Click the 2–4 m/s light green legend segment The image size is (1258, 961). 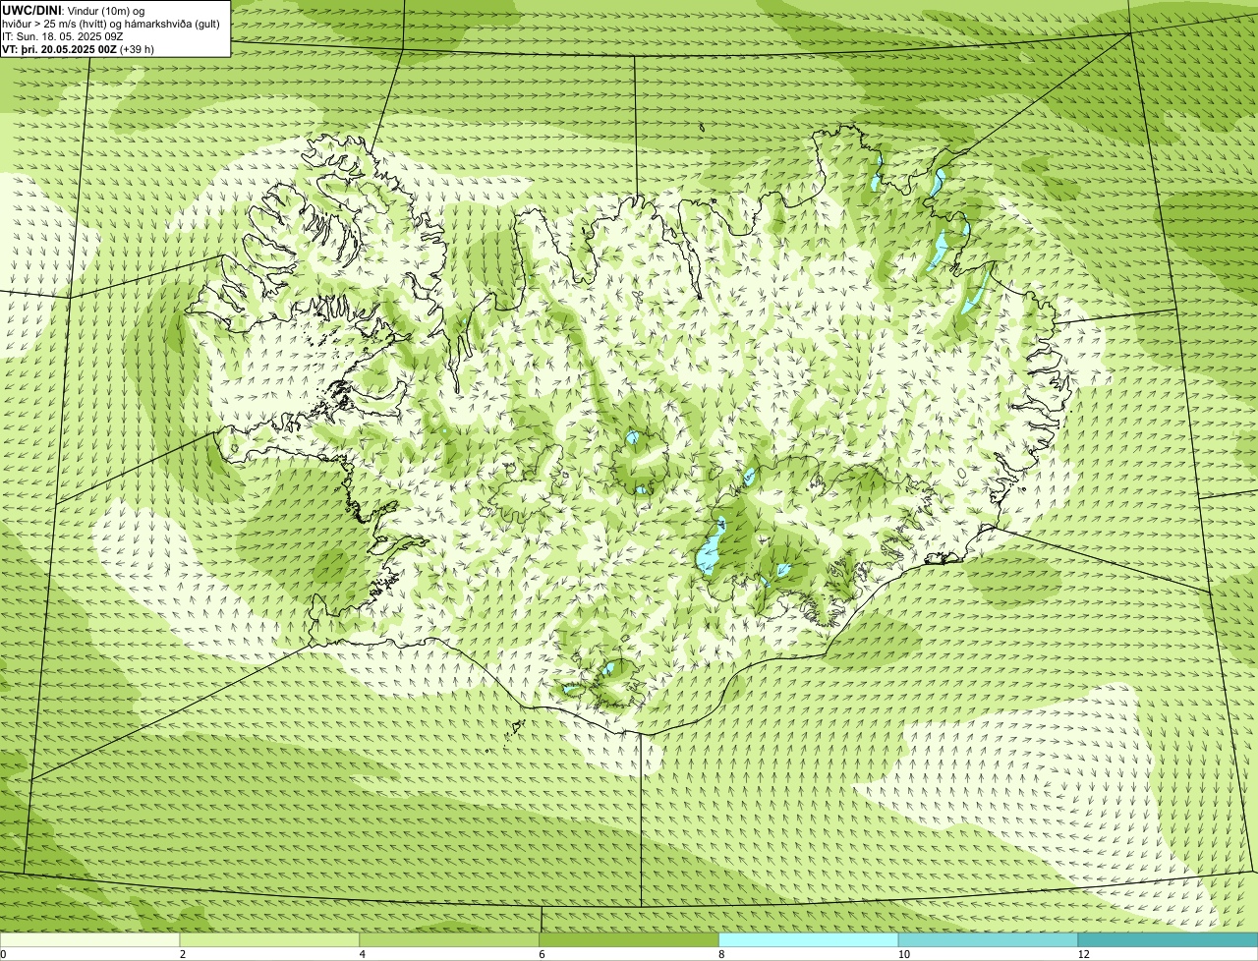(270, 940)
